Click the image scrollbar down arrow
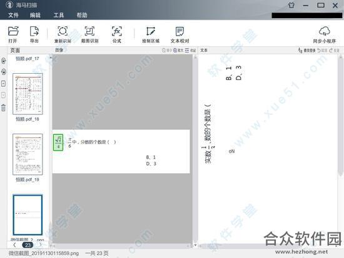Viewport: 344px width, 258px height. (x=195, y=245)
